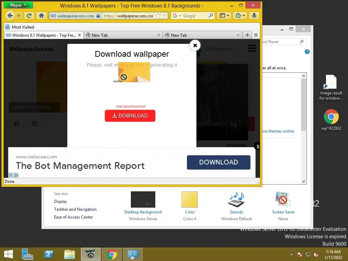The image size is (348, 261).
Task: Click the WallpaperAccess site logo
Action: pos(31,49)
